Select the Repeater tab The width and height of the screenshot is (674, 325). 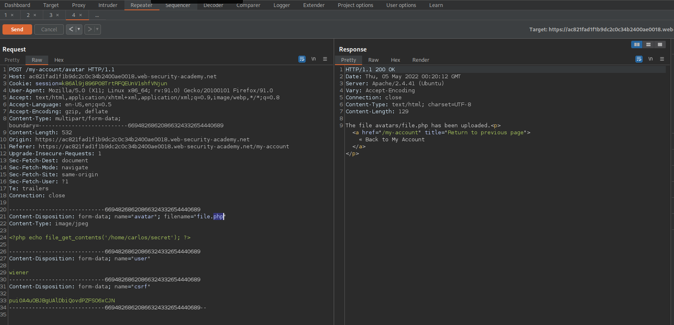[142, 5]
